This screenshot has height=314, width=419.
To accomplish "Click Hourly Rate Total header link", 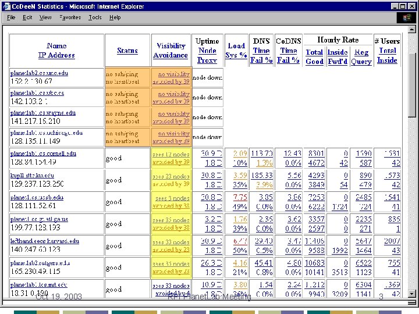I will [314, 52].
